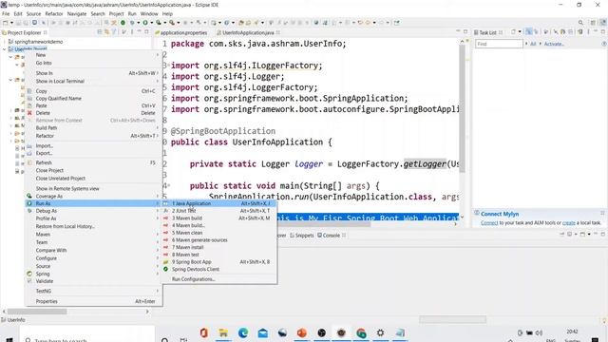Click Refresh in context menu
This screenshot has height=342, width=608.
click(x=93, y=162)
